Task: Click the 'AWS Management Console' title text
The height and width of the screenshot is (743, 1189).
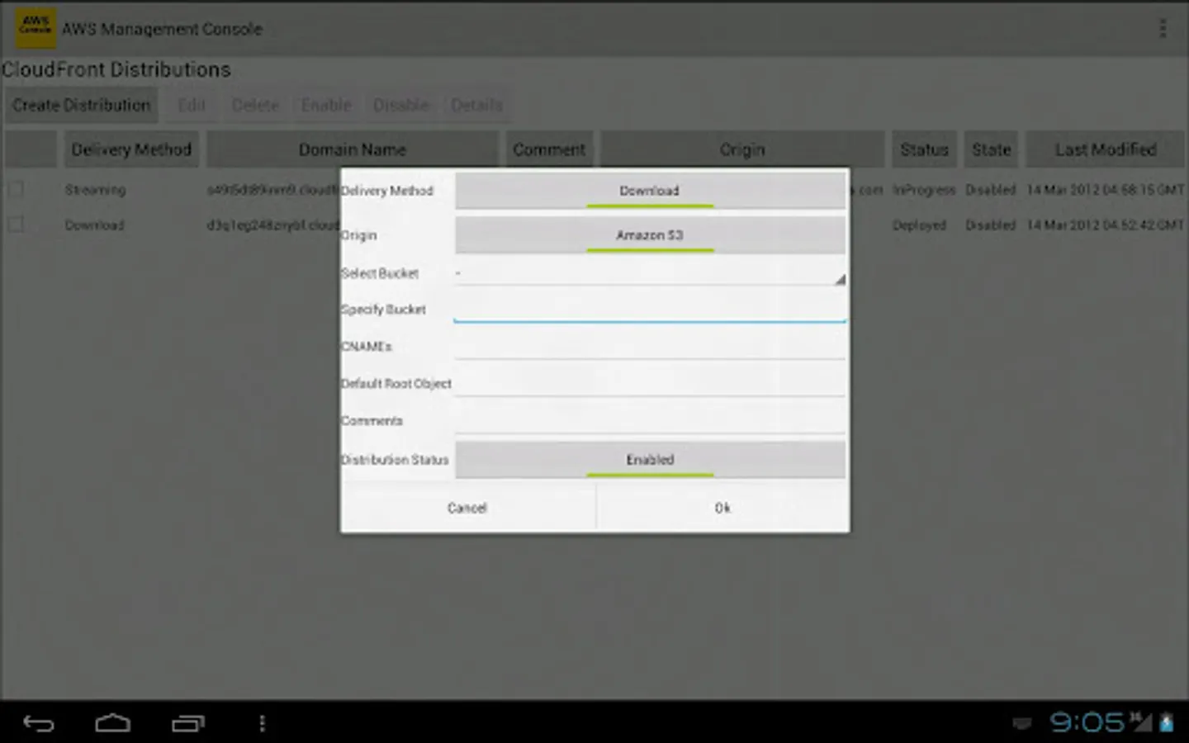Action: pyautogui.click(x=162, y=29)
